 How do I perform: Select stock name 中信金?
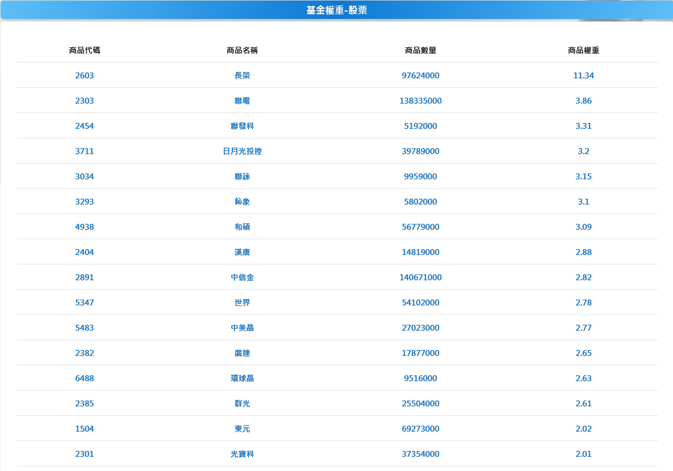[x=242, y=278]
